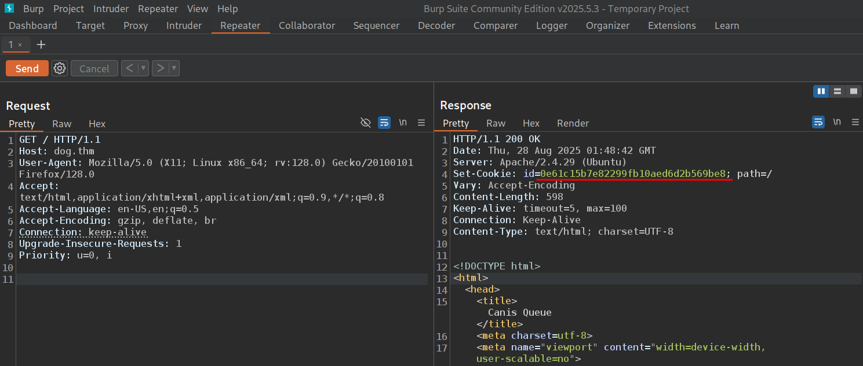Expand the forward history dropdown arrow
This screenshot has width=863, height=366.
(x=173, y=68)
